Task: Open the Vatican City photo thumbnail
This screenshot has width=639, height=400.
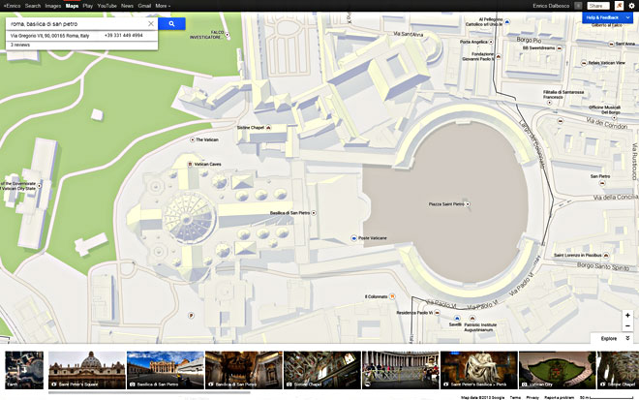Action: pos(557,370)
